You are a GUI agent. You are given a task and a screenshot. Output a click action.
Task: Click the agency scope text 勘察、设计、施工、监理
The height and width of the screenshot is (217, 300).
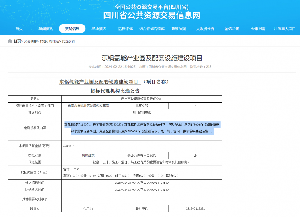coord(142,162)
